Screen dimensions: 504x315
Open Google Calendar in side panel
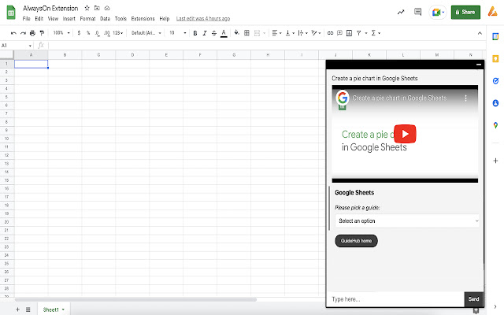[x=495, y=37]
